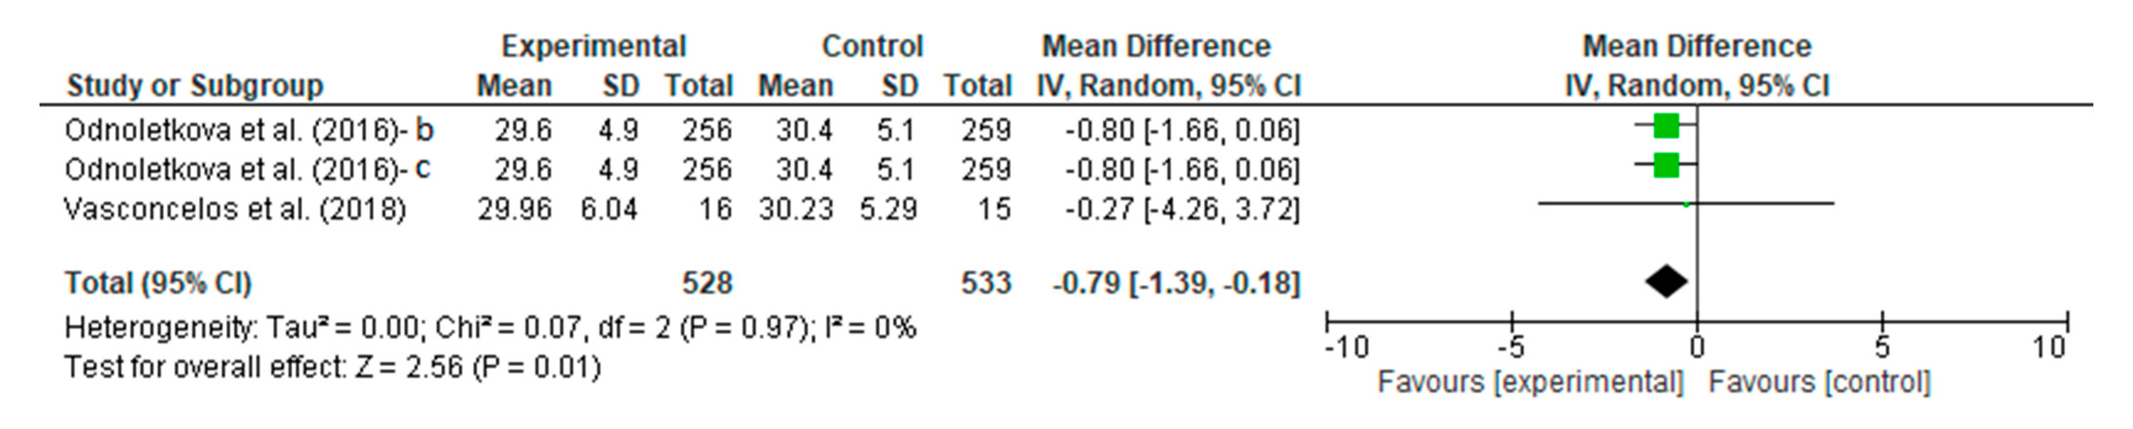Image resolution: width=2133 pixels, height=429 pixels.
Task: Click the Study or Subgroup column header
Action: click(x=195, y=86)
